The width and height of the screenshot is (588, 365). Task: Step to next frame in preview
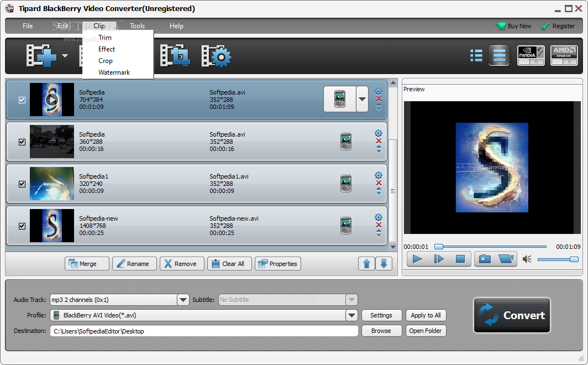pos(439,259)
